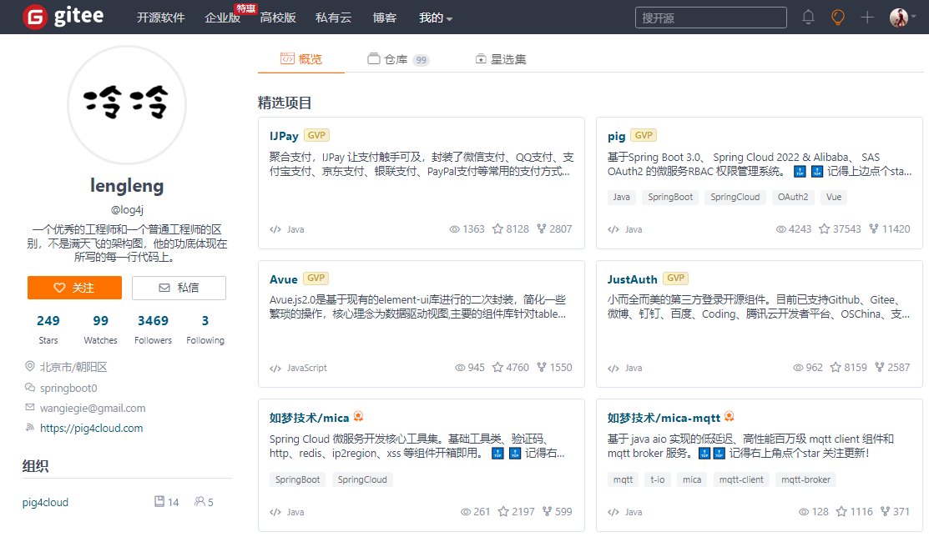This screenshot has height=542, width=929.
Task: Switch to the 星选集 tab
Action: (501, 59)
